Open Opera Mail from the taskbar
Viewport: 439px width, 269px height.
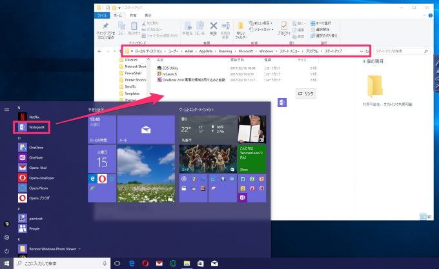159,263
